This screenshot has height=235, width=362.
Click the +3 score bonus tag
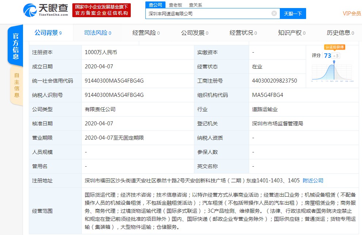[x=336, y=56]
